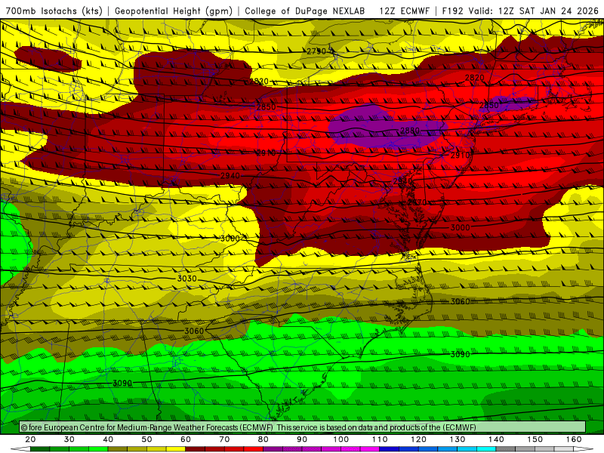Viewport: 604px width, 453px height.
Task: Click the legend value 50
Action: (x=146, y=439)
